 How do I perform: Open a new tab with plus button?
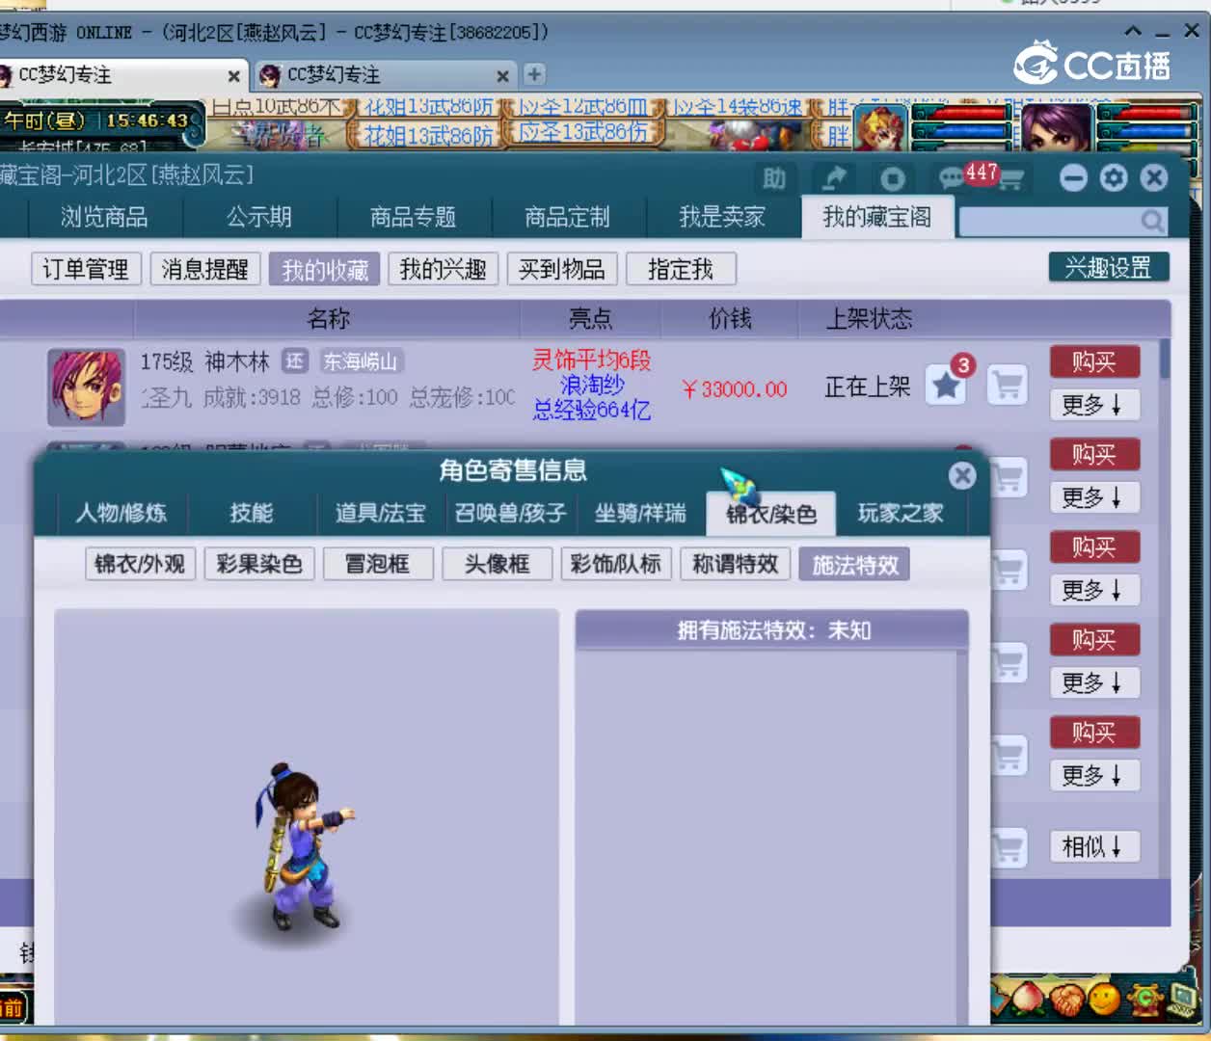(534, 74)
